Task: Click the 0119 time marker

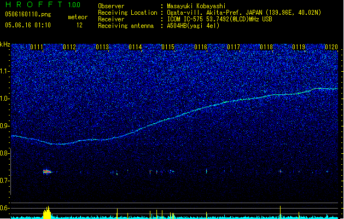Action: [299, 47]
